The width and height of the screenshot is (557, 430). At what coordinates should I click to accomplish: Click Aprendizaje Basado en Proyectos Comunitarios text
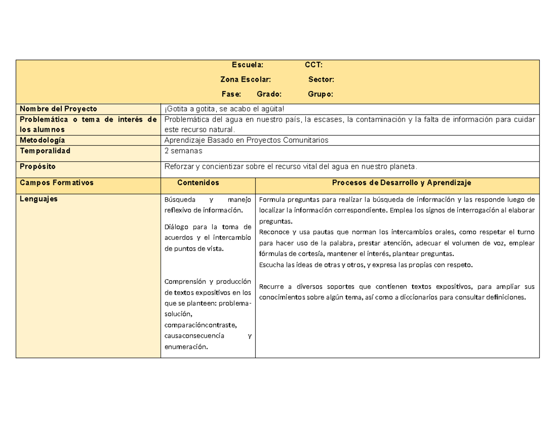pyautogui.click(x=246, y=140)
